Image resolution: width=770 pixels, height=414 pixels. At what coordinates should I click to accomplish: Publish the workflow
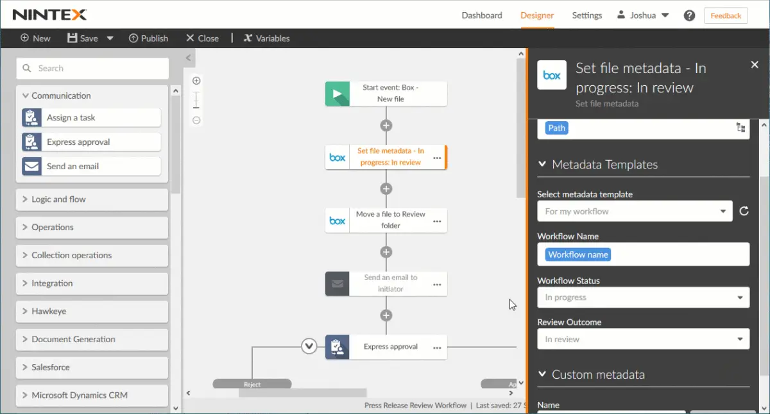(148, 38)
